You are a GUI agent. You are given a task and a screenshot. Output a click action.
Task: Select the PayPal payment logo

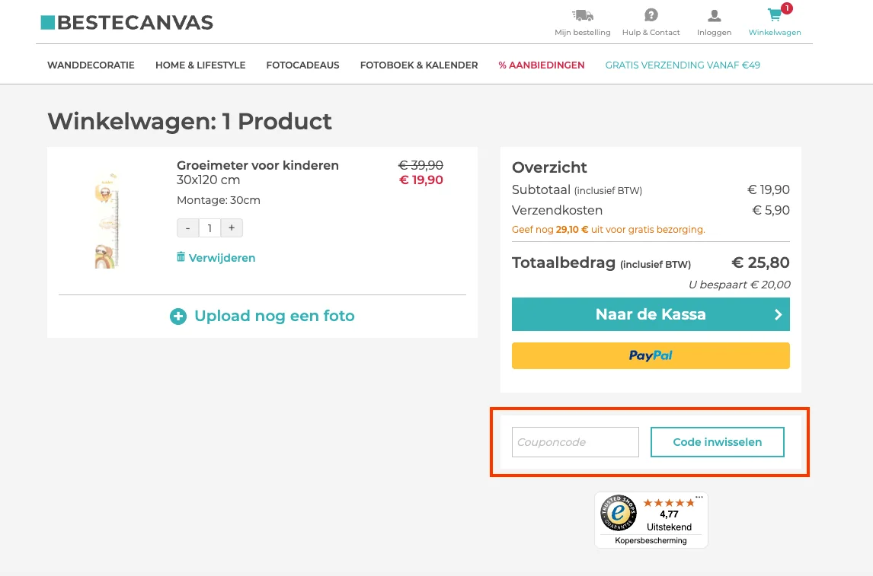pyautogui.click(x=651, y=355)
